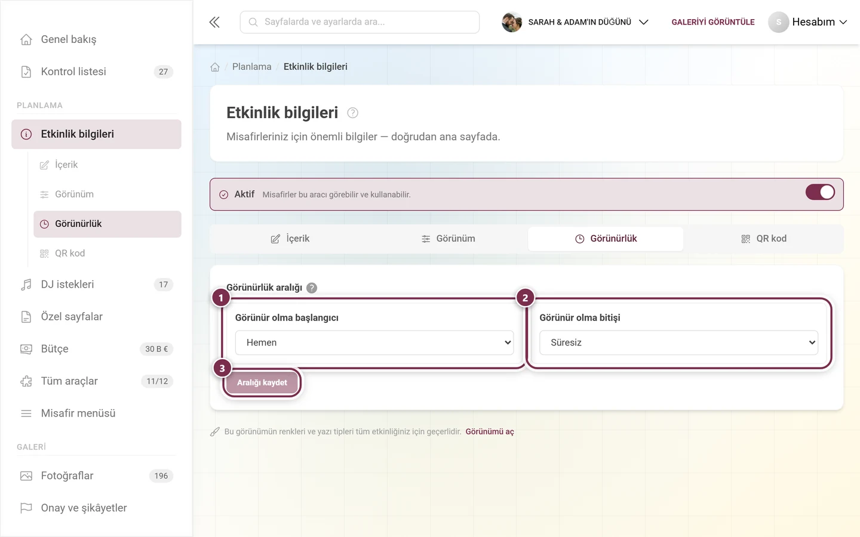
Task: Expand Sarah & Adam'ın Düğünü event selector
Action: point(575,22)
